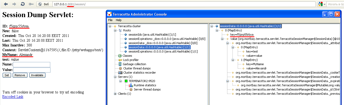Viewport: 344px width, 105px height.
Task: Click the browser forward arrow
Action: pos(15,4)
